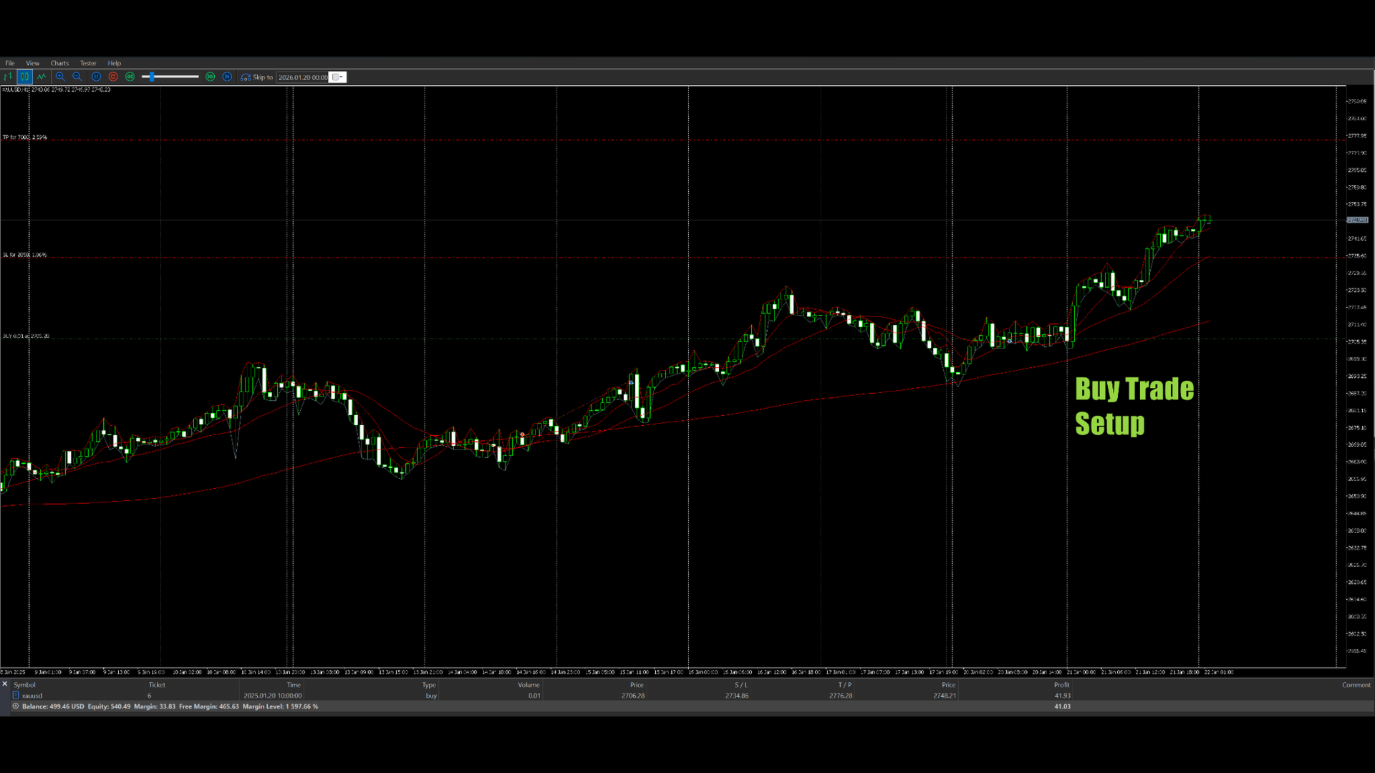Click the green rewind speed icon
The width and height of the screenshot is (1375, 773).
(x=130, y=77)
